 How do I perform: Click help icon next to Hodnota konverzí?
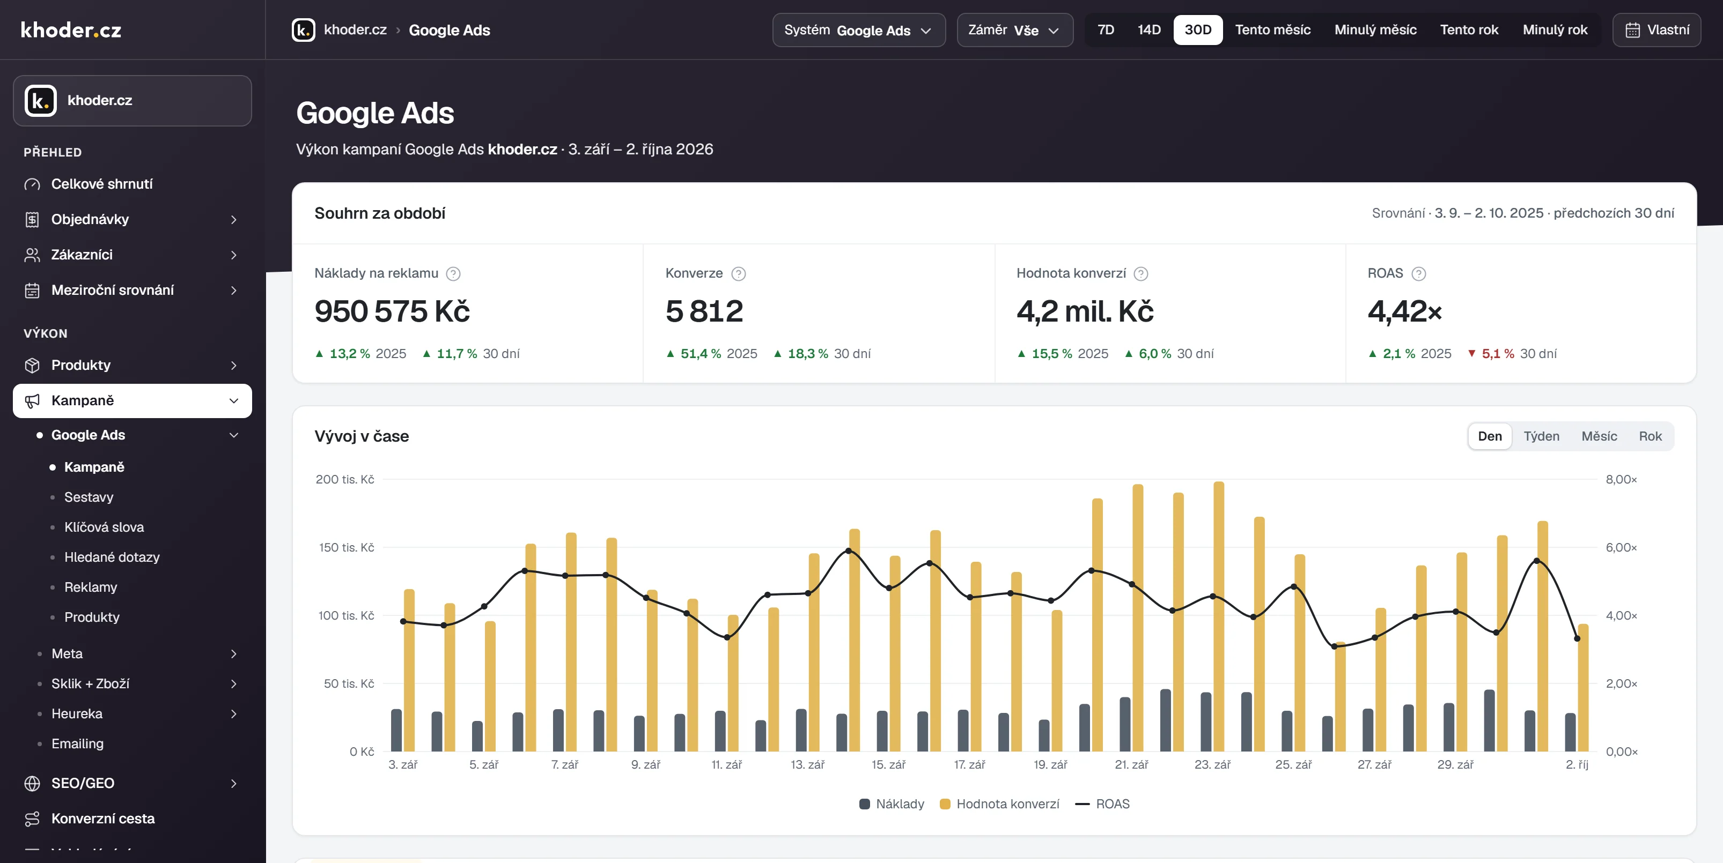click(1141, 273)
